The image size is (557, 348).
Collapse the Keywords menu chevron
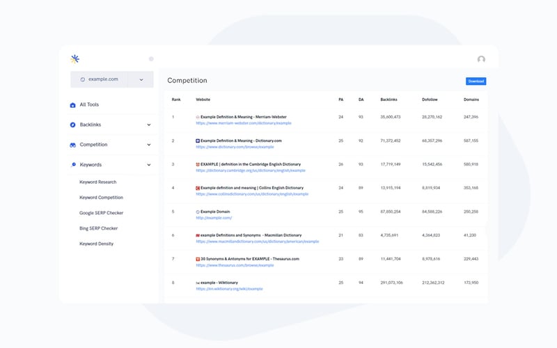point(149,165)
